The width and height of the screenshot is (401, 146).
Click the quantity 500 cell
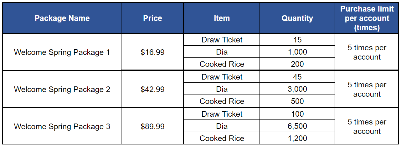297,101
